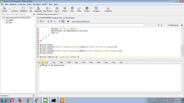The image size is (184, 103).
Task: Open a new IntelliShell from the toolbar
Action: click(x=23, y=9)
